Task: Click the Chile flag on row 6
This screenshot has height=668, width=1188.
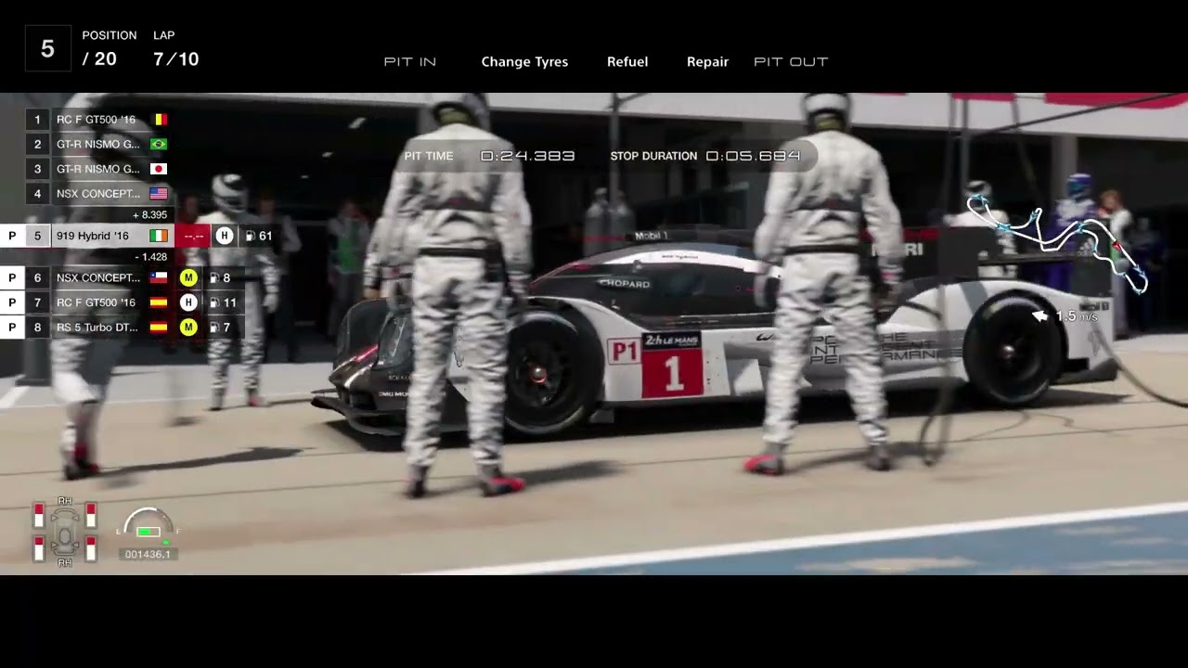Action: (x=159, y=277)
